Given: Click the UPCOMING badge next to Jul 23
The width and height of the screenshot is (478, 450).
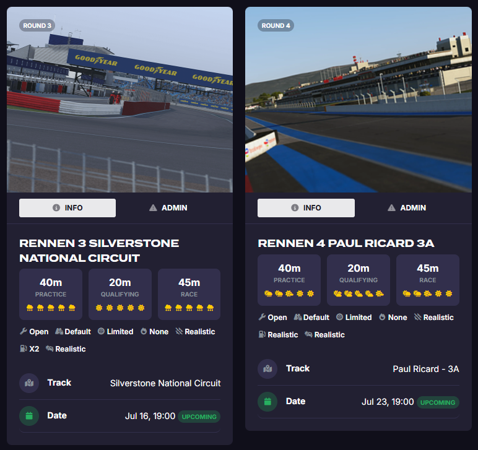Looking at the screenshot, I should point(438,402).
